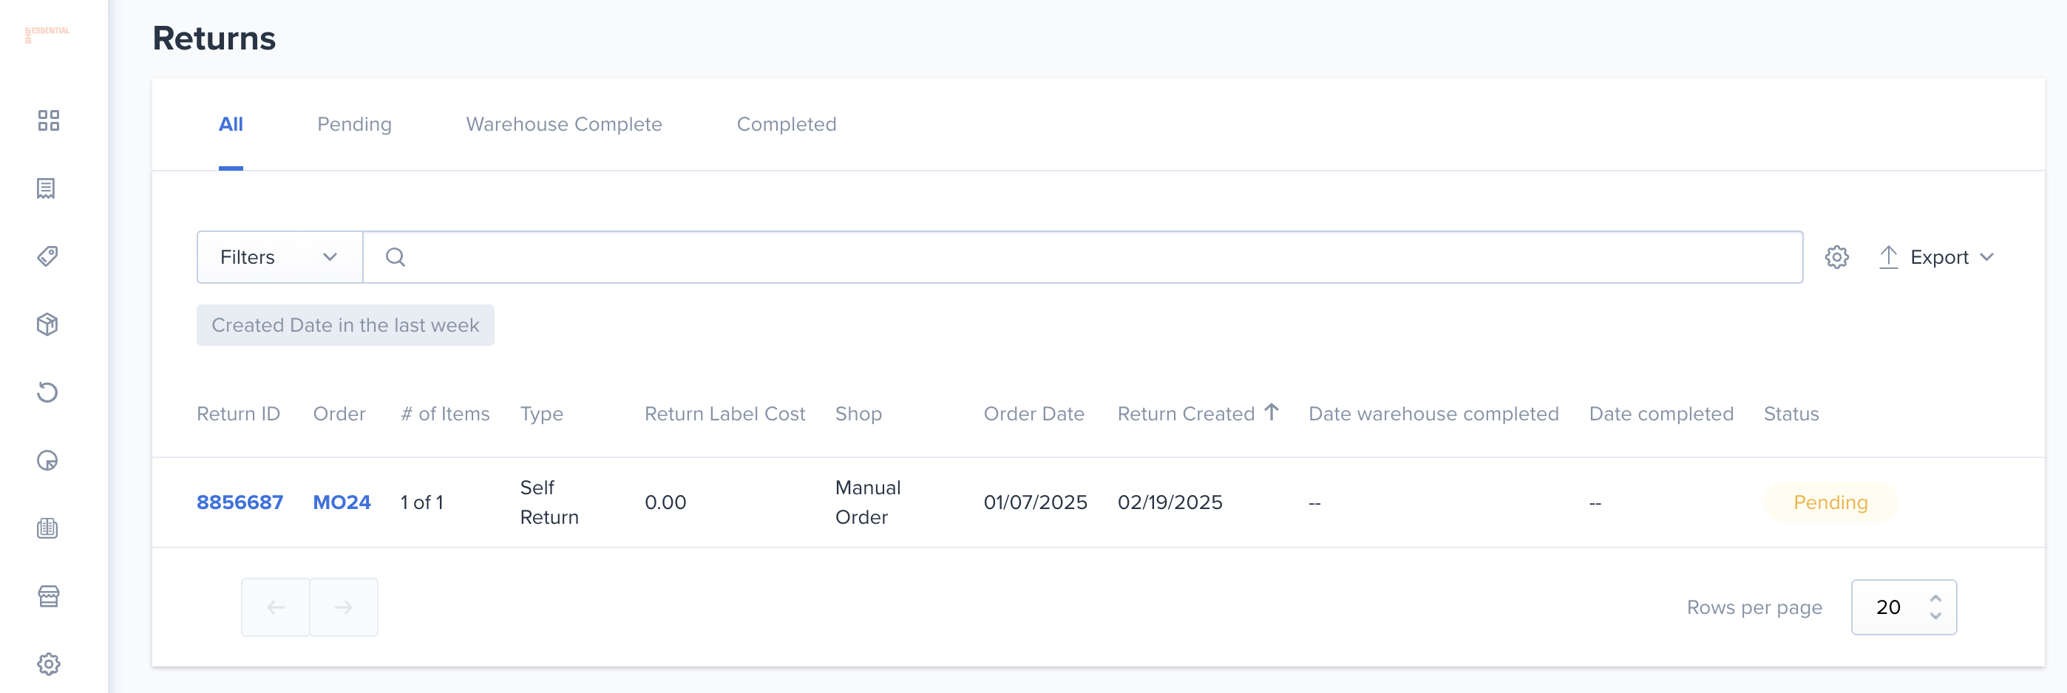Expand the Export dropdown menu
The image size is (2067, 693).
click(1936, 257)
